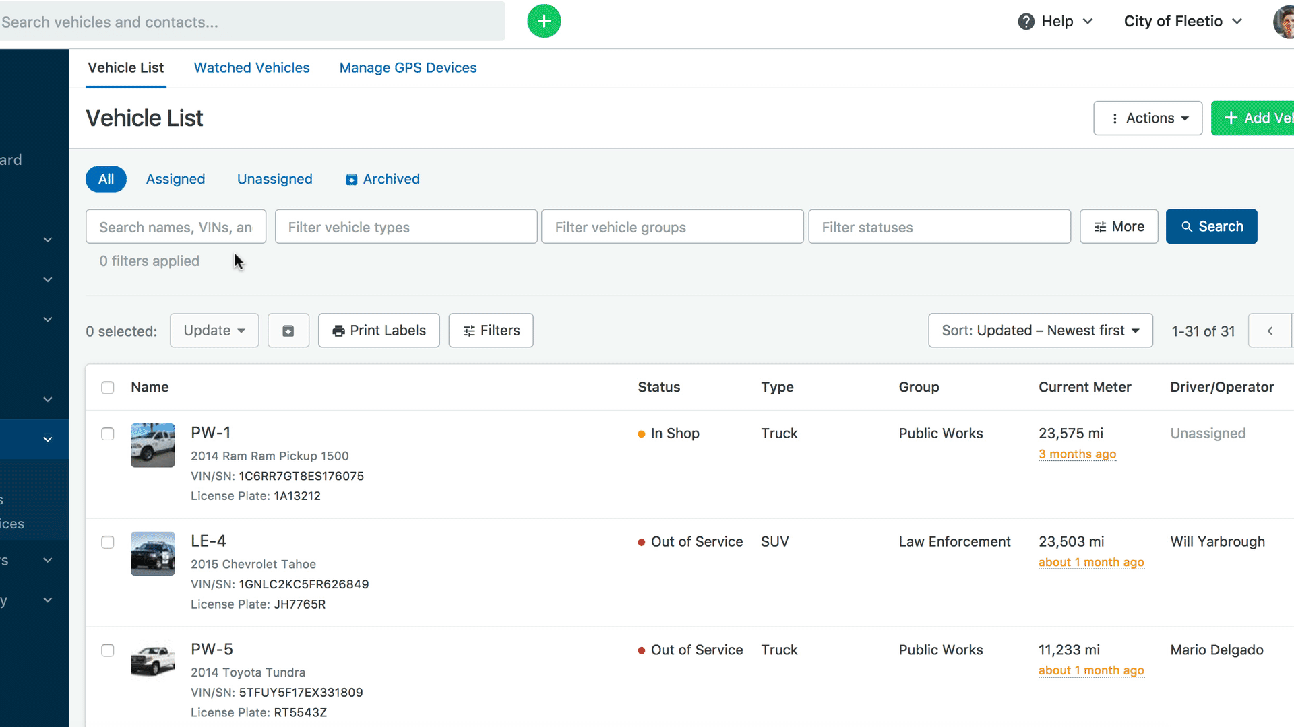Click the user avatar in top corner
This screenshot has height=727, width=1294.
pyautogui.click(x=1285, y=22)
